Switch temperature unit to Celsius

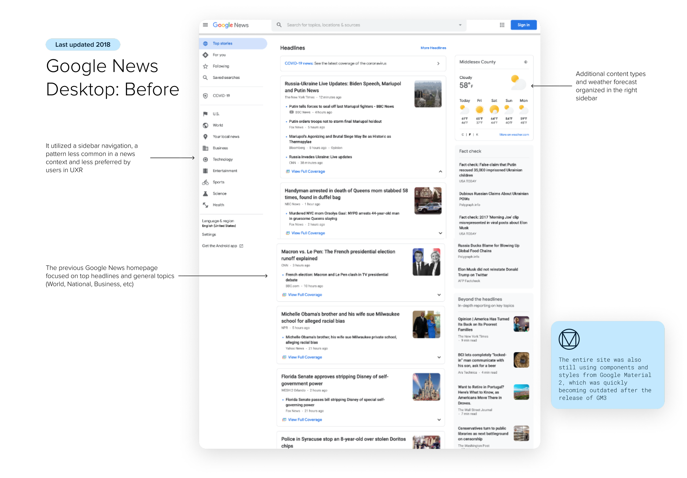(462, 135)
